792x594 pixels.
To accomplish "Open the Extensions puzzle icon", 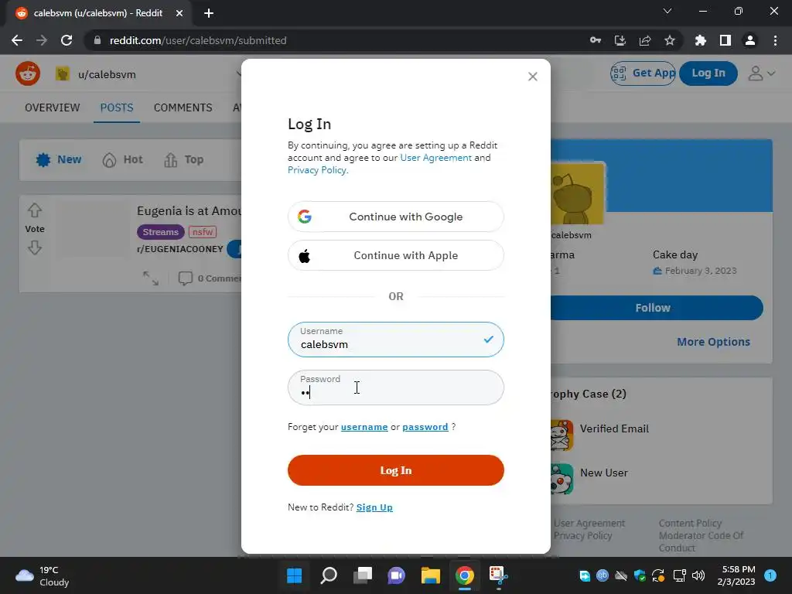I will click(701, 40).
